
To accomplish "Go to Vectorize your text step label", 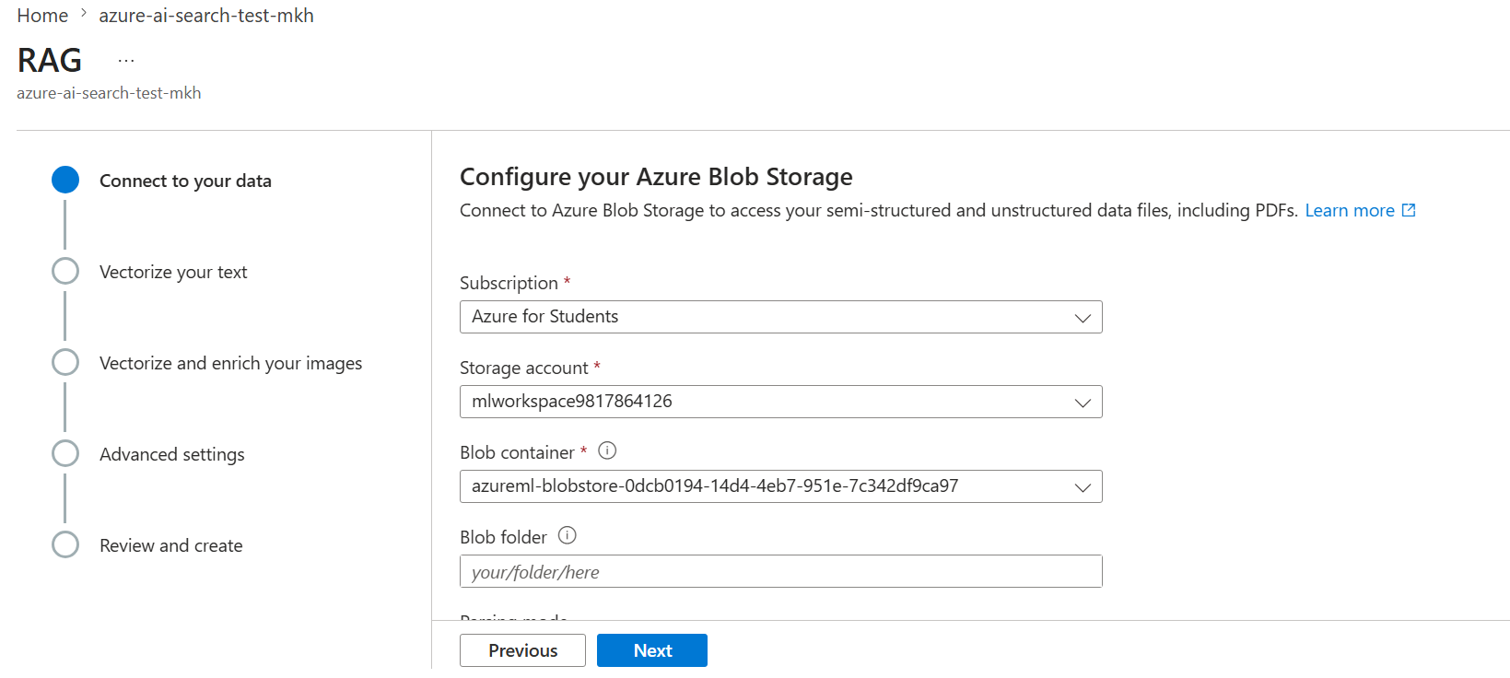I will [x=173, y=272].
